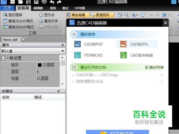
Task: Toggle the 黑色背景 button
Action: 77,15
